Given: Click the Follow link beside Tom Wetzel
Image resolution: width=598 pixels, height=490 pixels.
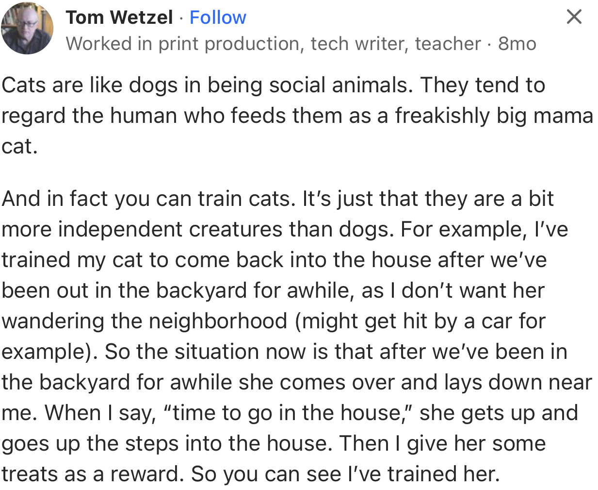Looking at the screenshot, I should 217,17.
